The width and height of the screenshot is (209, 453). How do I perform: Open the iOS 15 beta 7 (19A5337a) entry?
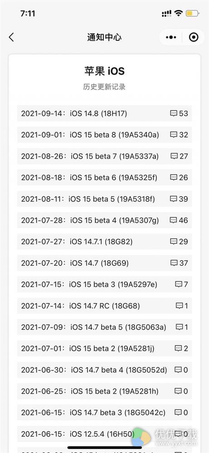pos(104,156)
